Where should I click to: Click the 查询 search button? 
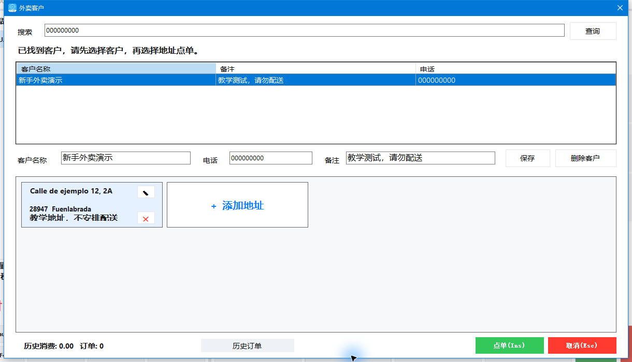[593, 31]
